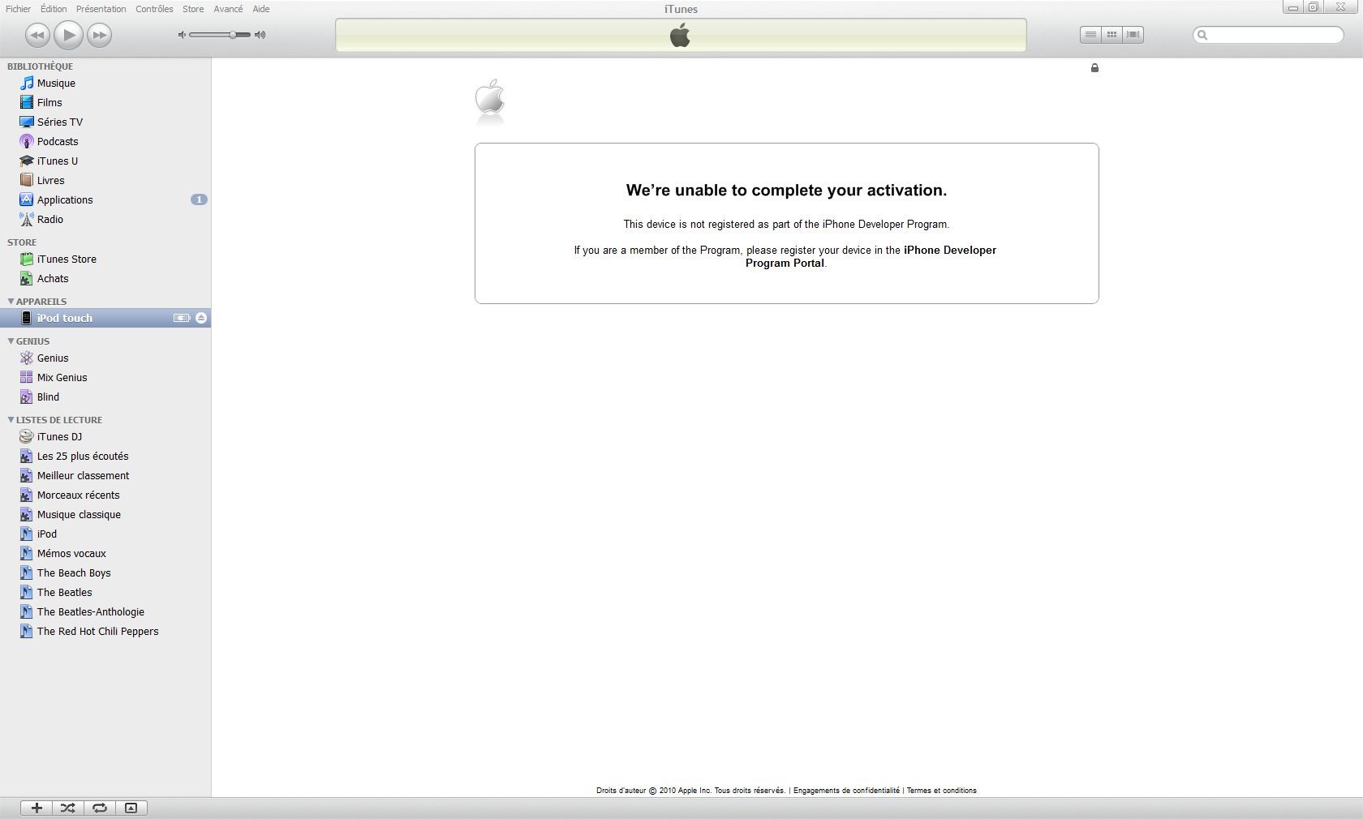Click the iPod touch battery indicator
The width and height of the screenshot is (1363, 819).
(182, 318)
